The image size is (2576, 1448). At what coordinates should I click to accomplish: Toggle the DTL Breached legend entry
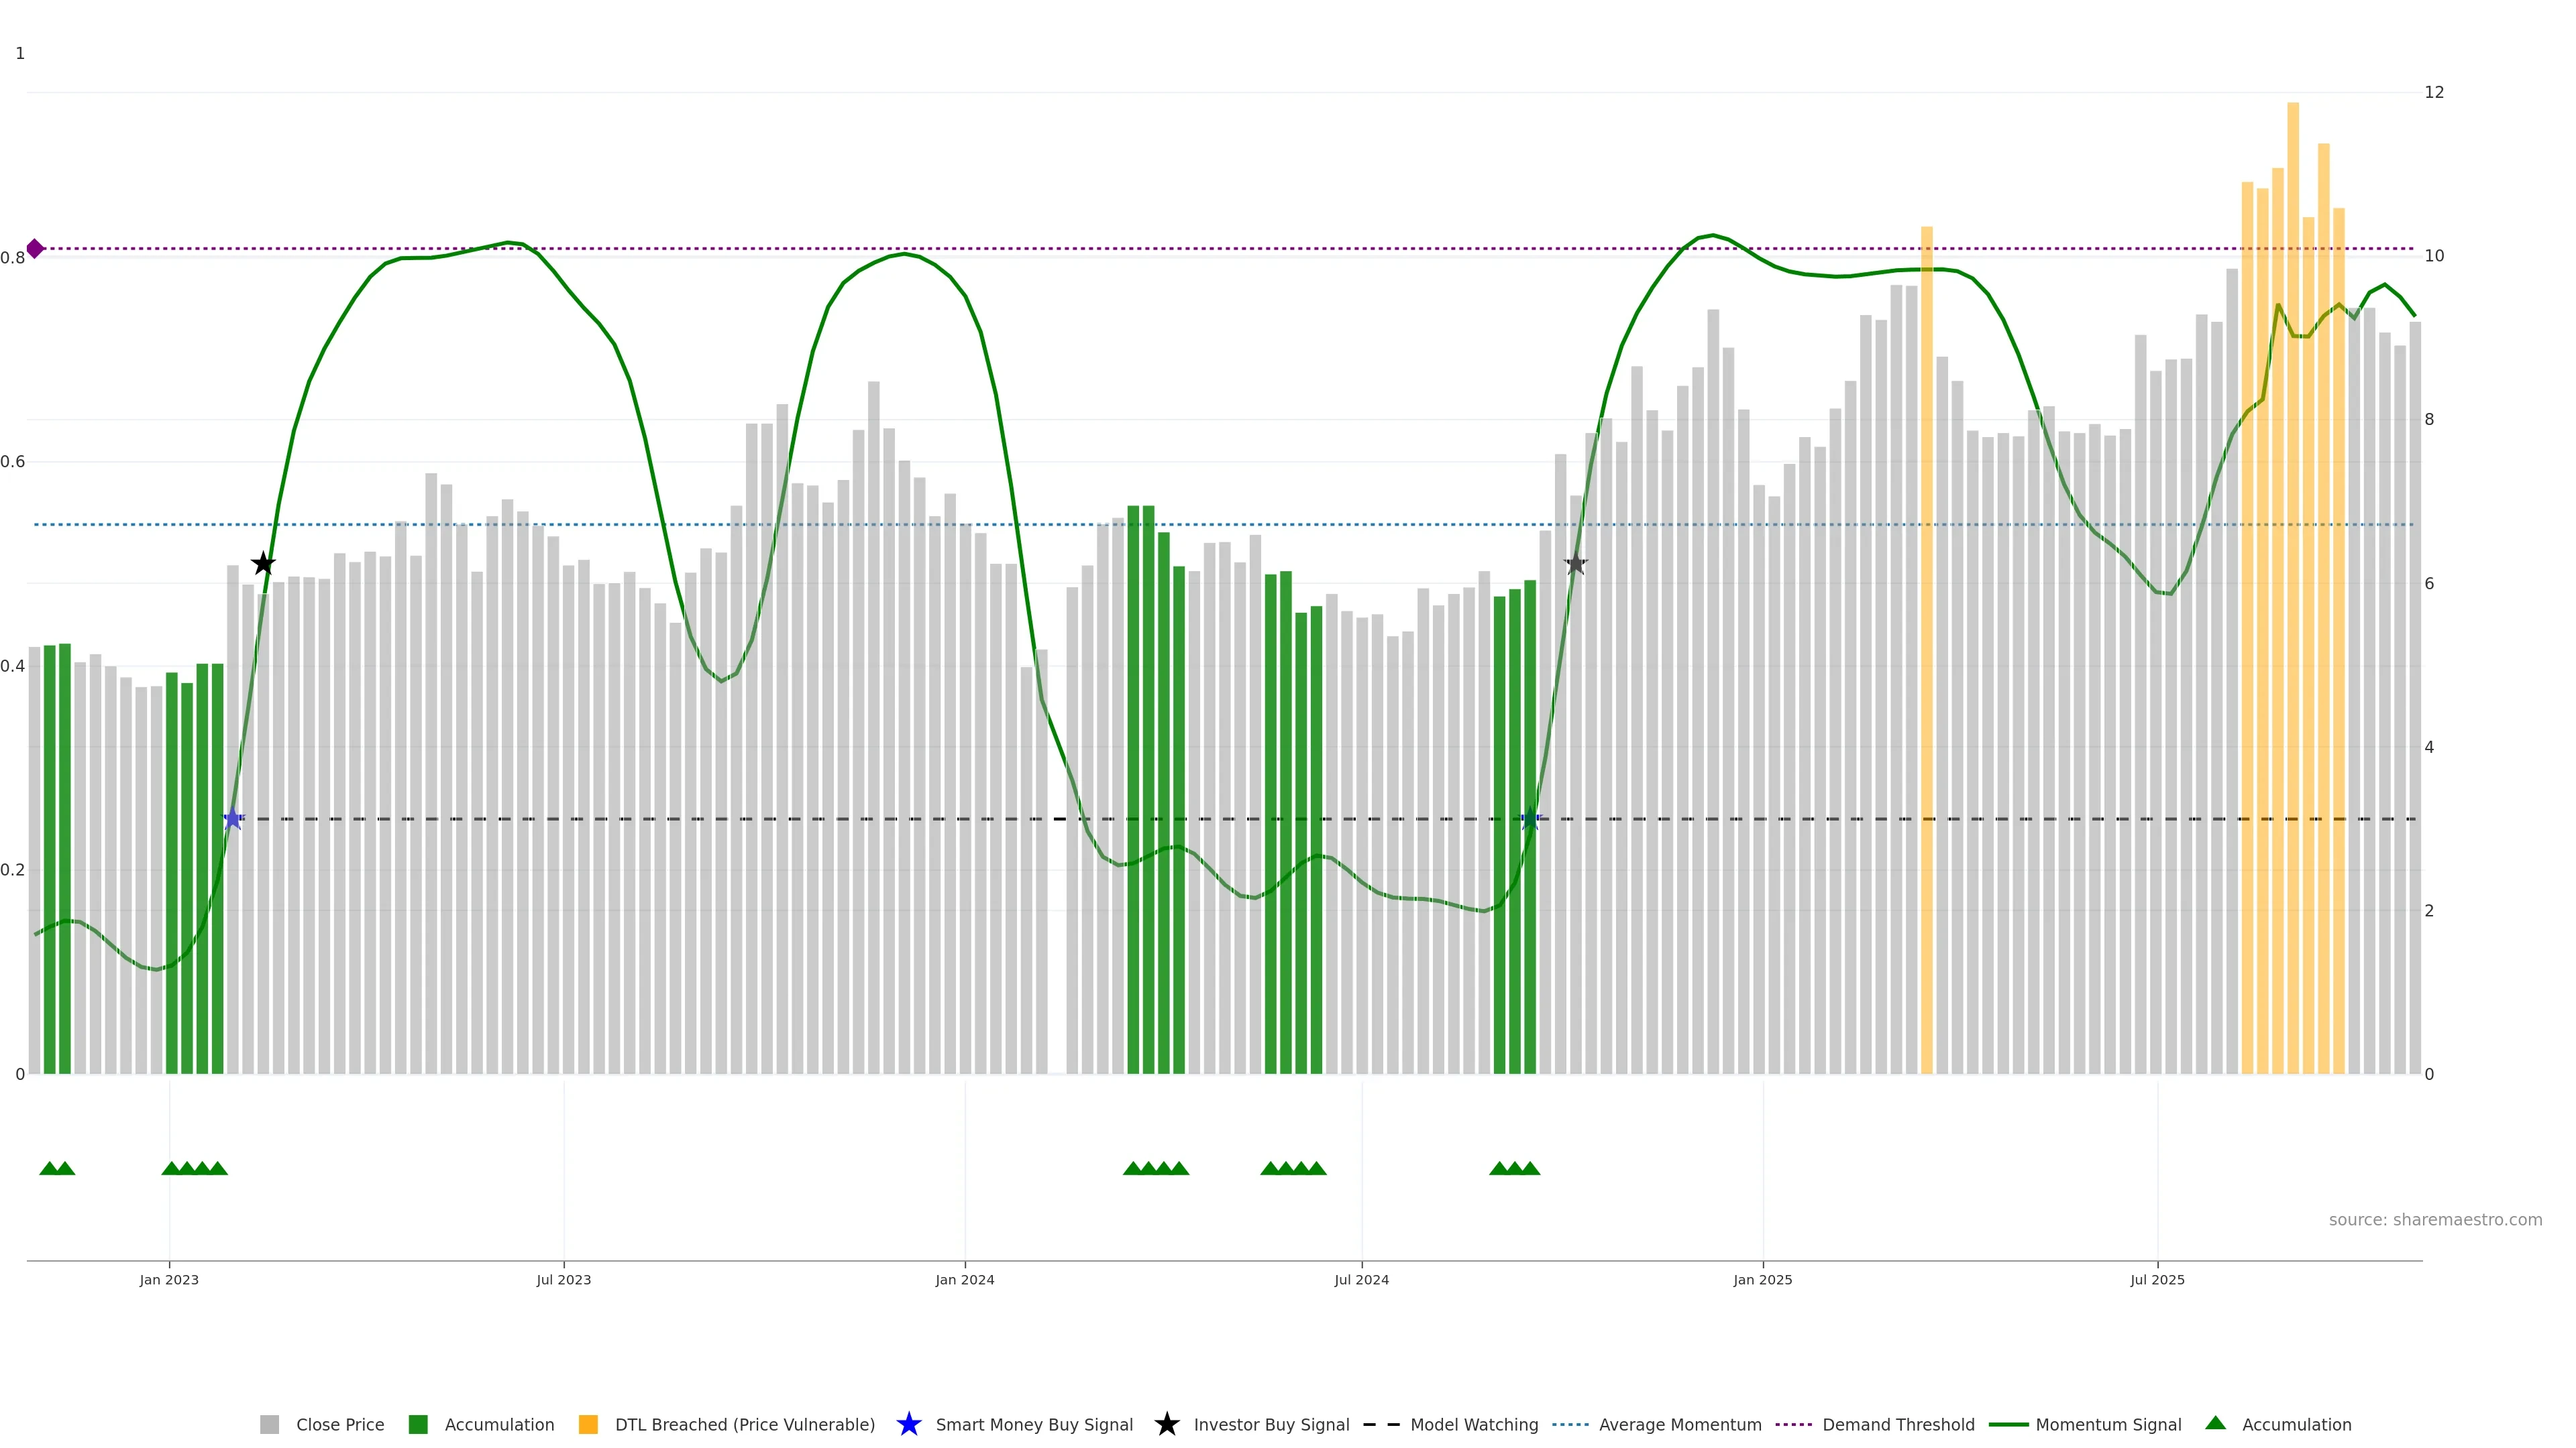pyautogui.click(x=744, y=1425)
